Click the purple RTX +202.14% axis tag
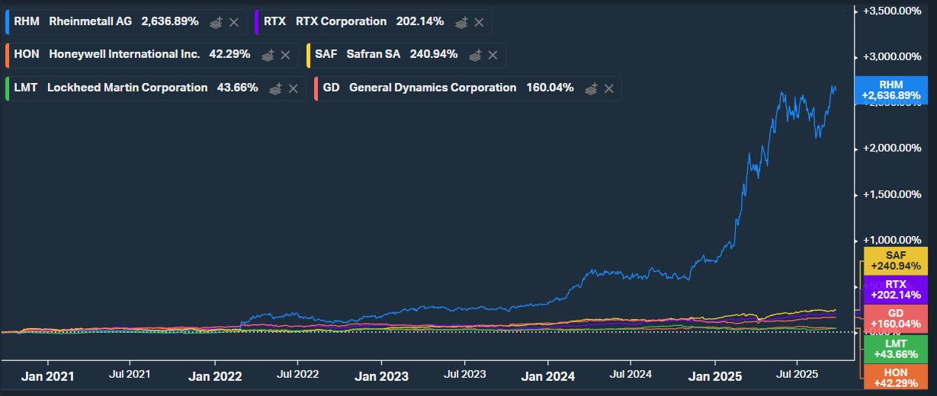Viewport: 937px width, 396px height. click(x=894, y=289)
